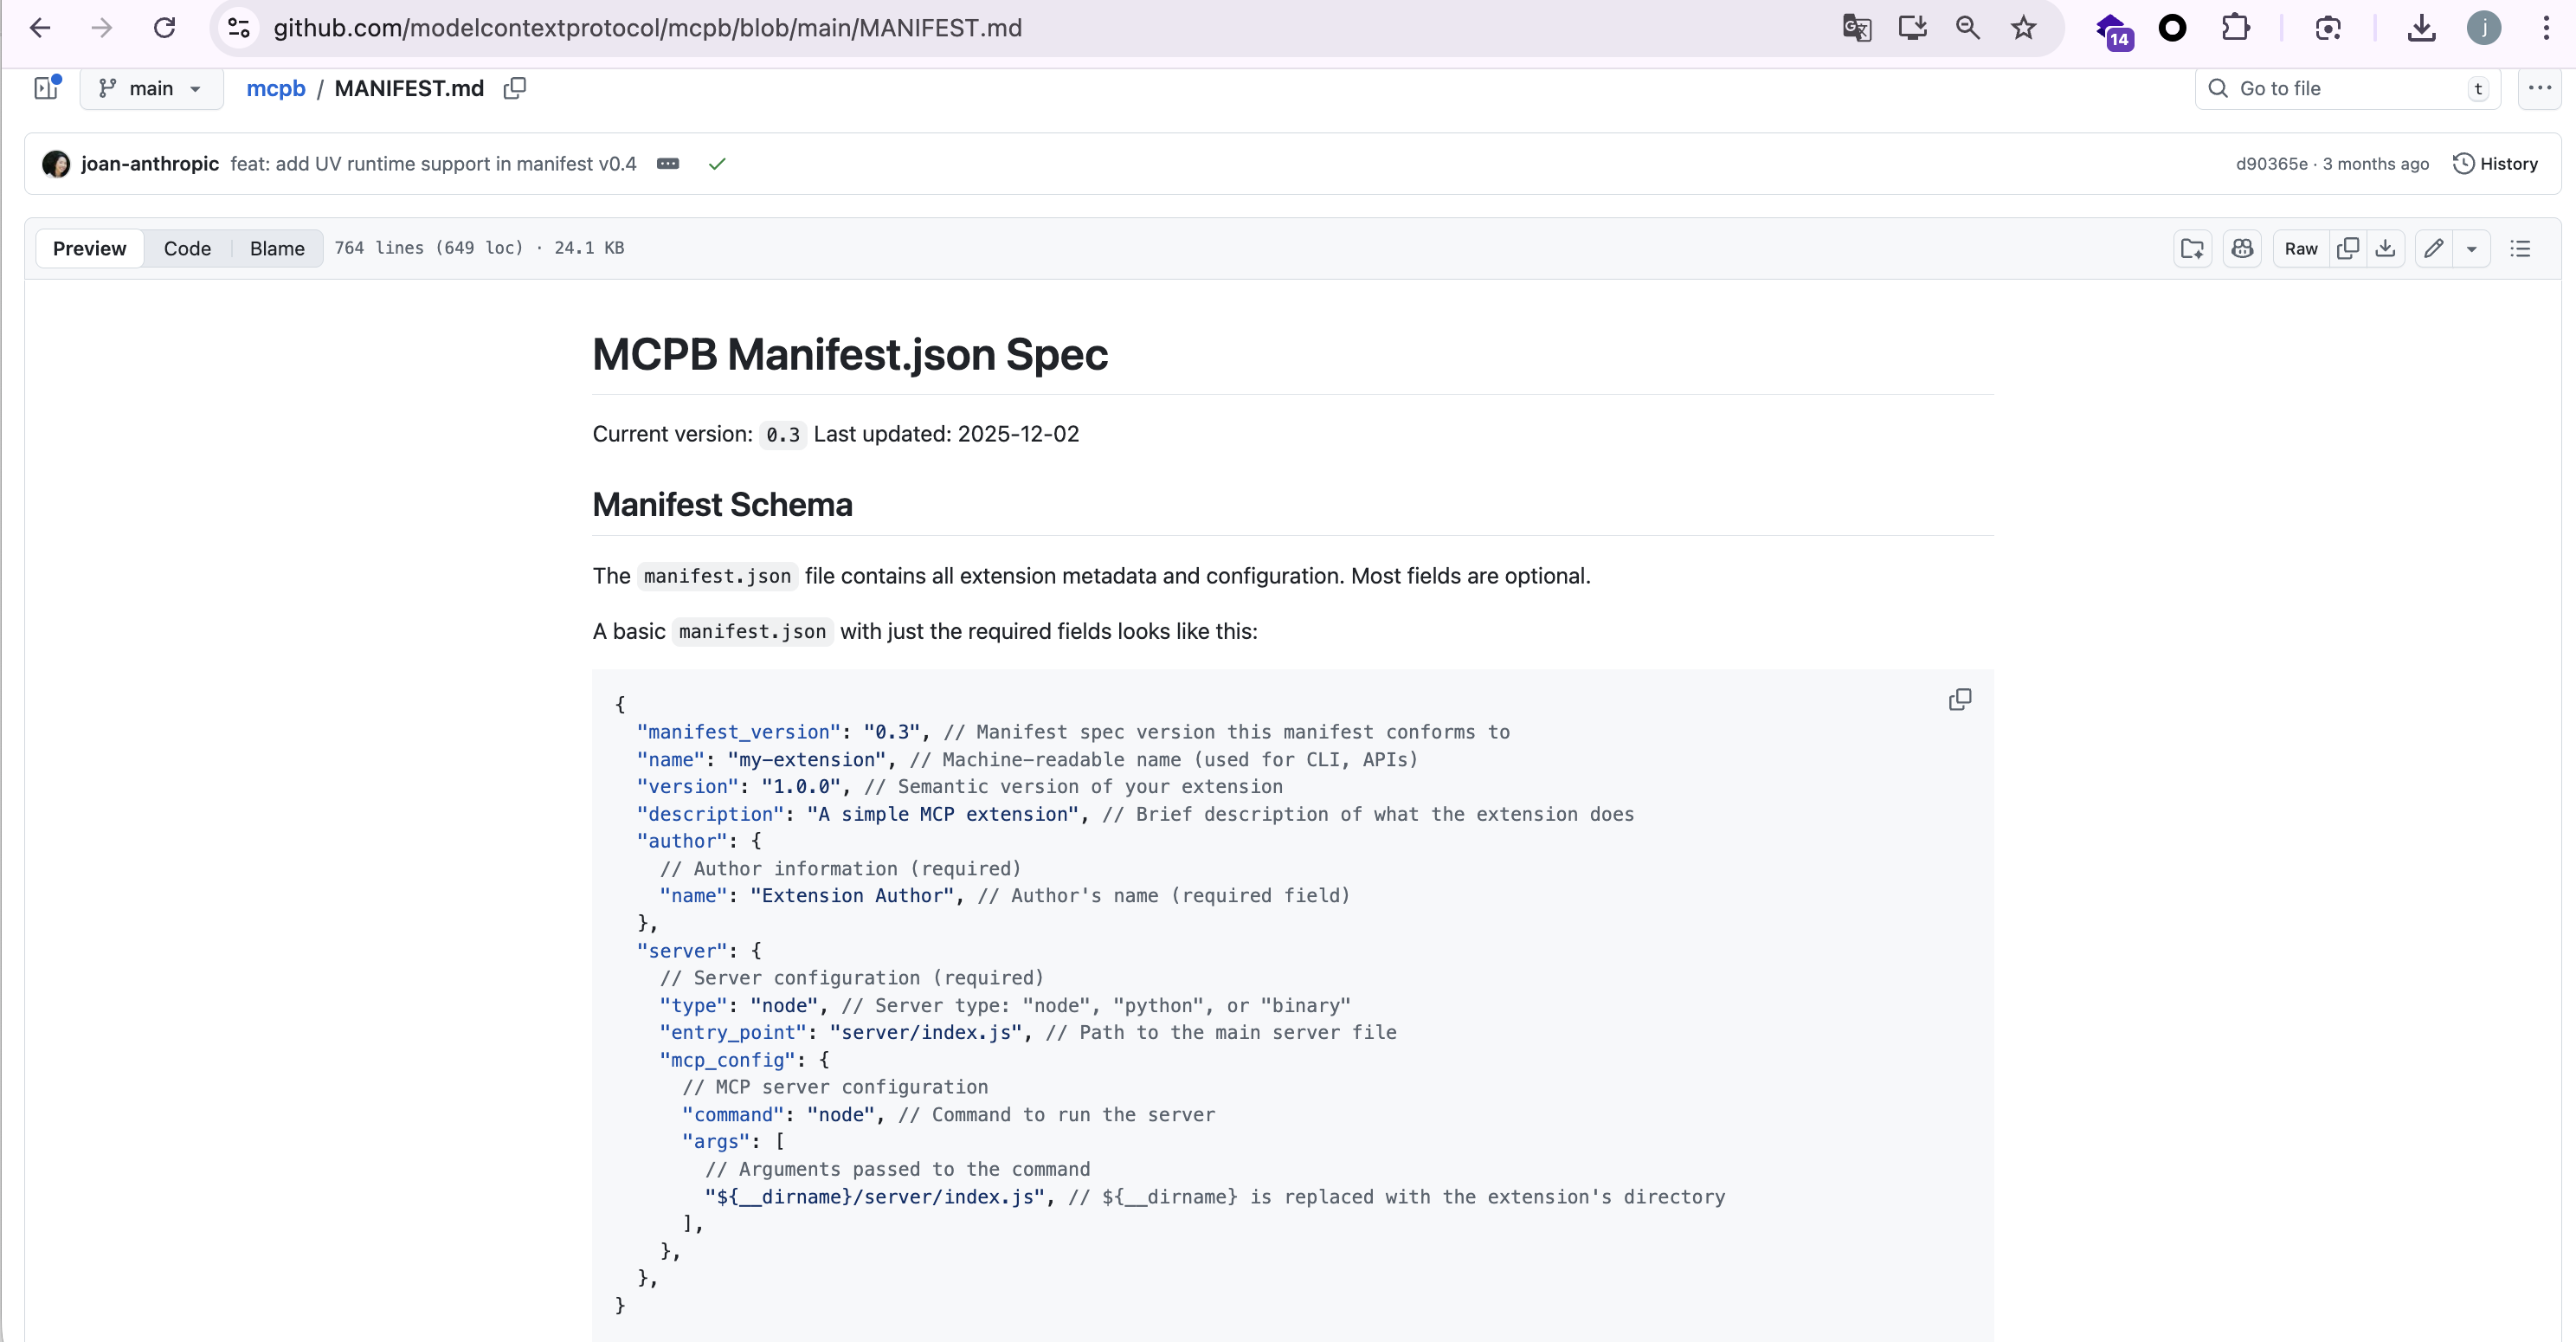
Task: Show the green check status details
Action: pyautogui.click(x=716, y=164)
